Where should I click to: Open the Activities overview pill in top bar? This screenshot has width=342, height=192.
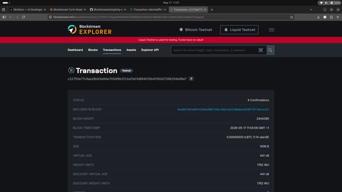[x=6, y=3]
